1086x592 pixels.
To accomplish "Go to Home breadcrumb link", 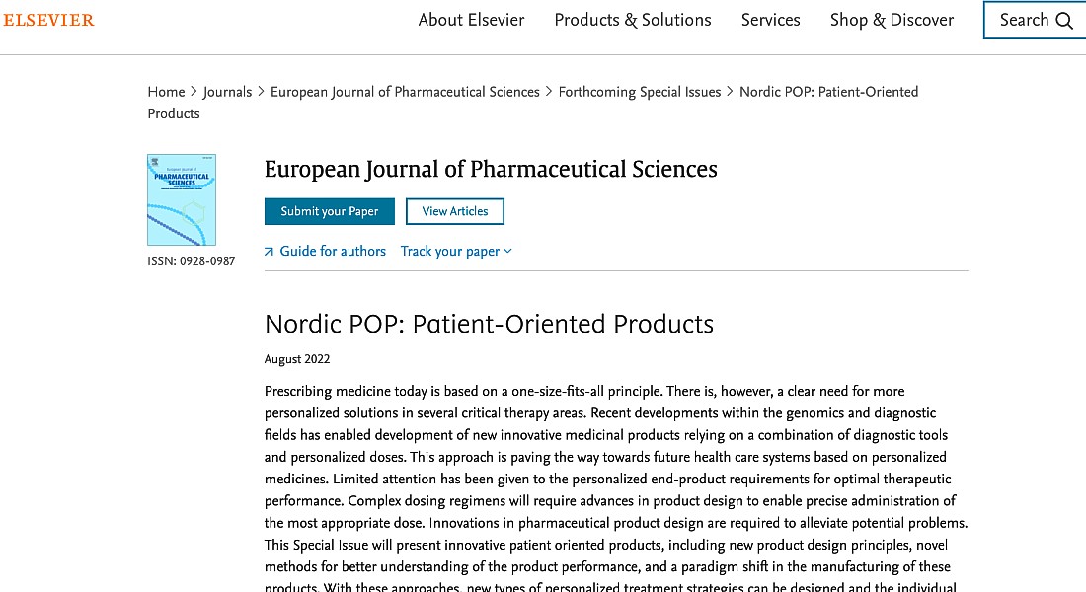I will 166,92.
